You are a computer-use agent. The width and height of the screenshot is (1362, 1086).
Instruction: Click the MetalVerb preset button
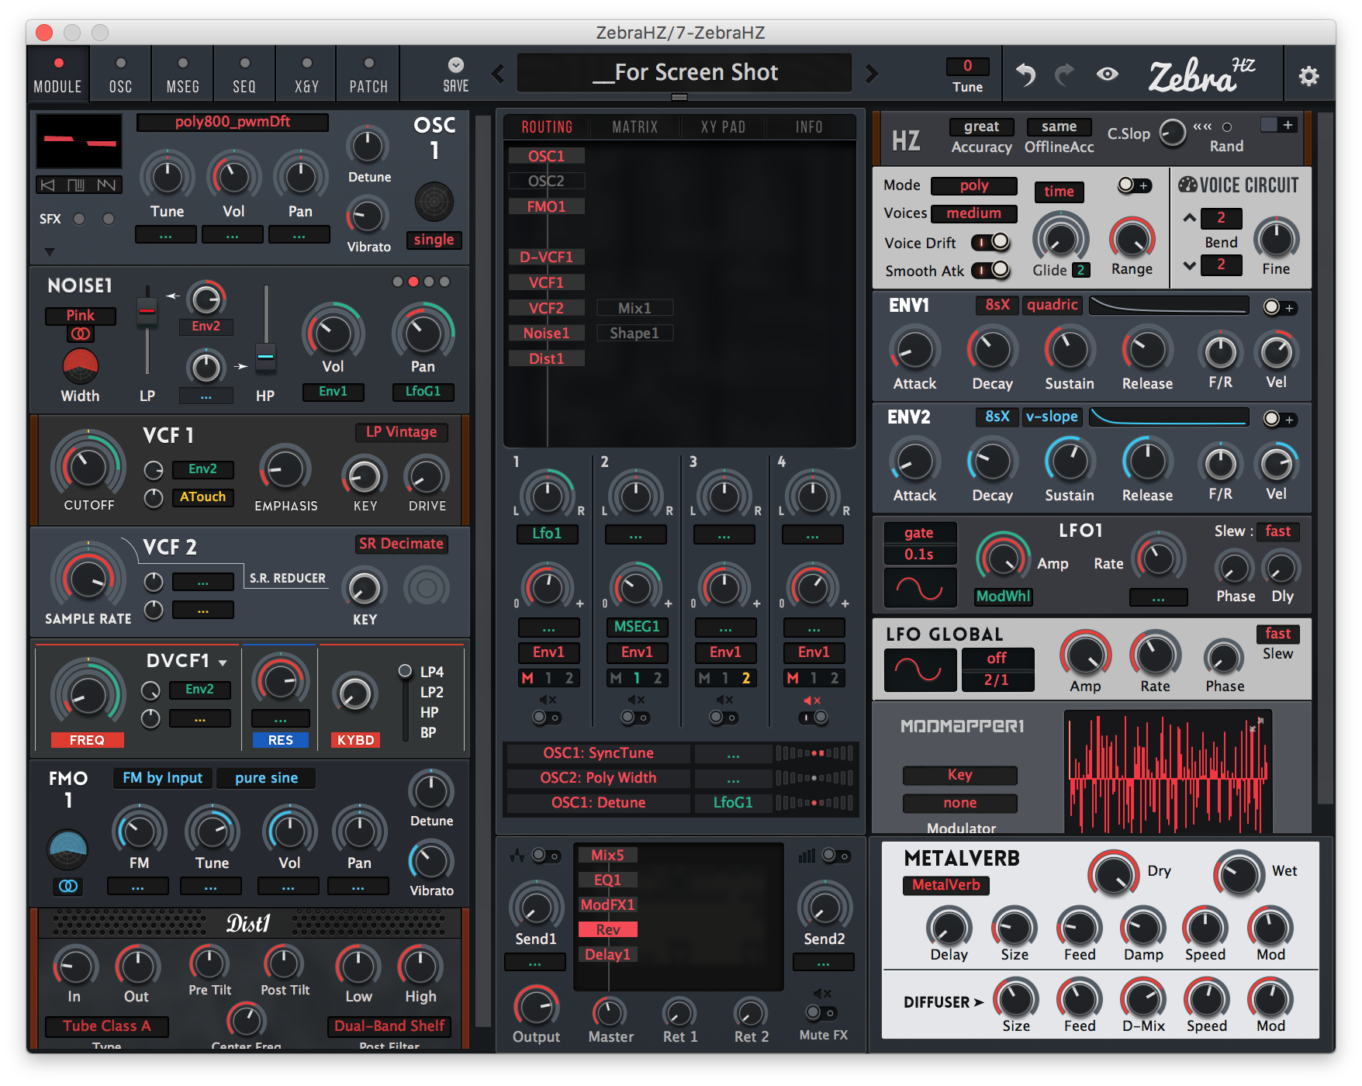[x=945, y=885]
